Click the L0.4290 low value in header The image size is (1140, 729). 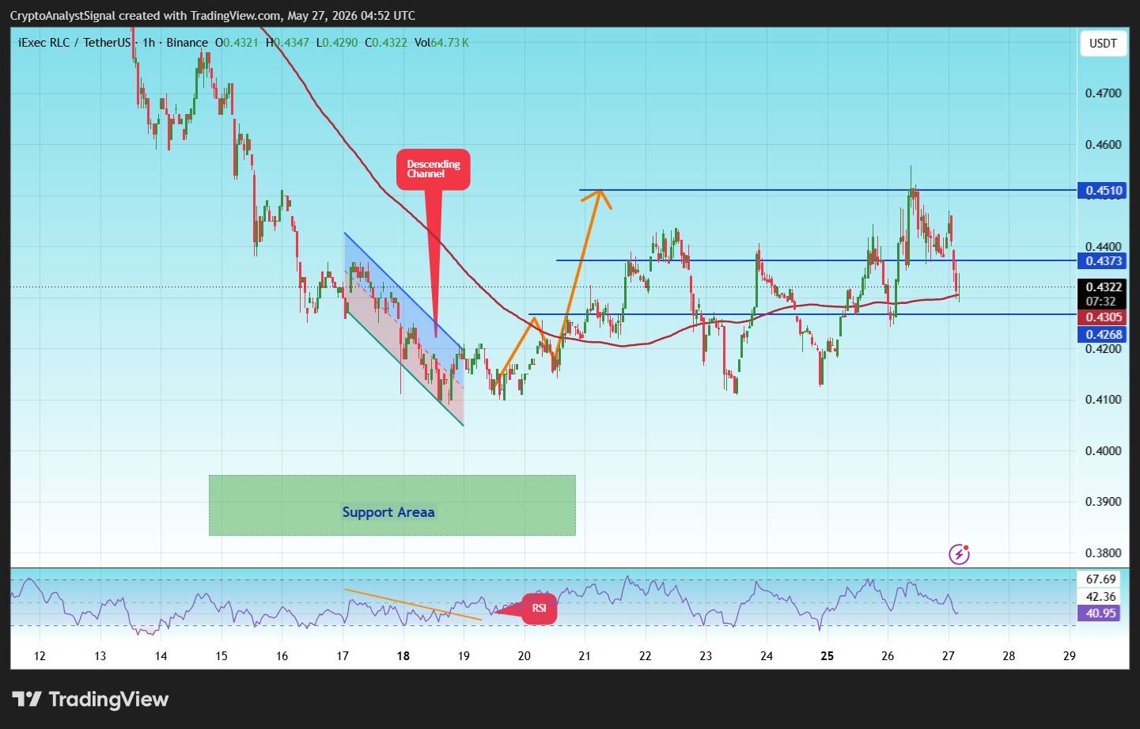point(337,43)
